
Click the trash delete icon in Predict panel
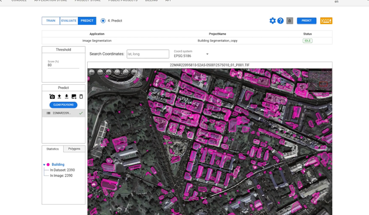tap(81, 97)
